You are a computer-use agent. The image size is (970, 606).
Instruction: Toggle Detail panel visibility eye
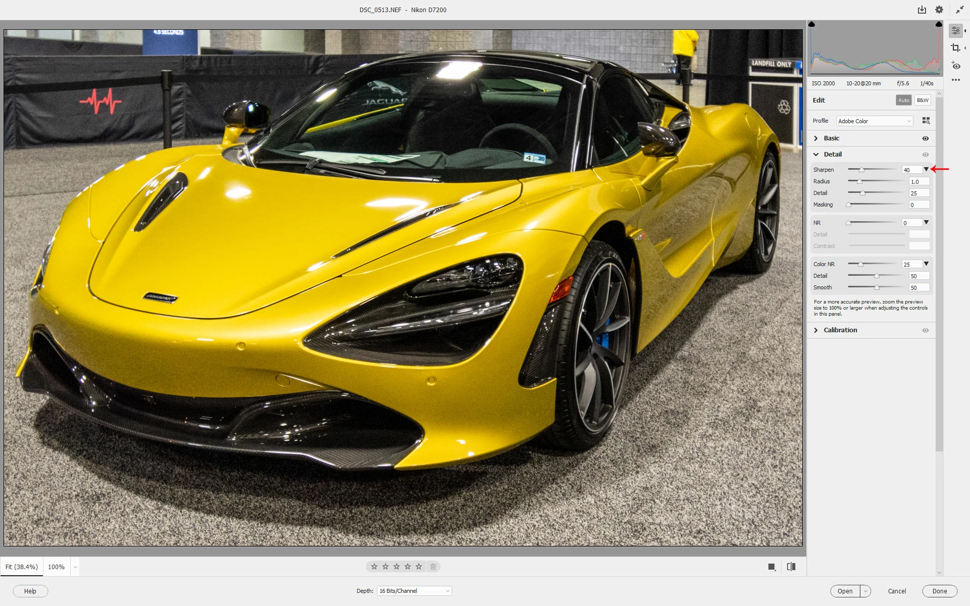[x=926, y=155]
